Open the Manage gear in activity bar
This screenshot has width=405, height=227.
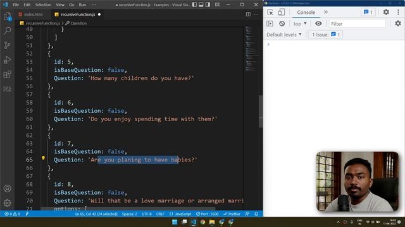click(x=7, y=203)
